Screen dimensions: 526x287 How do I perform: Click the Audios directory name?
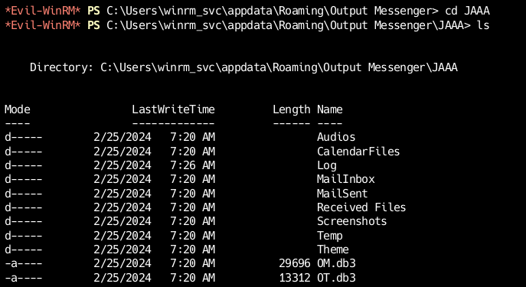[336, 137]
